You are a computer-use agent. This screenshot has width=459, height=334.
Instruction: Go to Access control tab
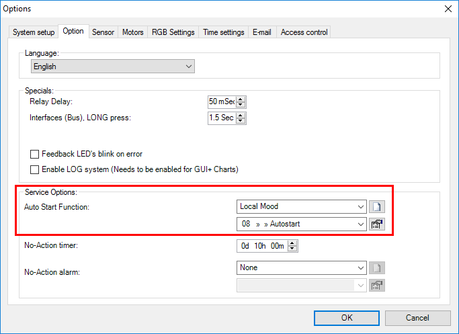[304, 32]
